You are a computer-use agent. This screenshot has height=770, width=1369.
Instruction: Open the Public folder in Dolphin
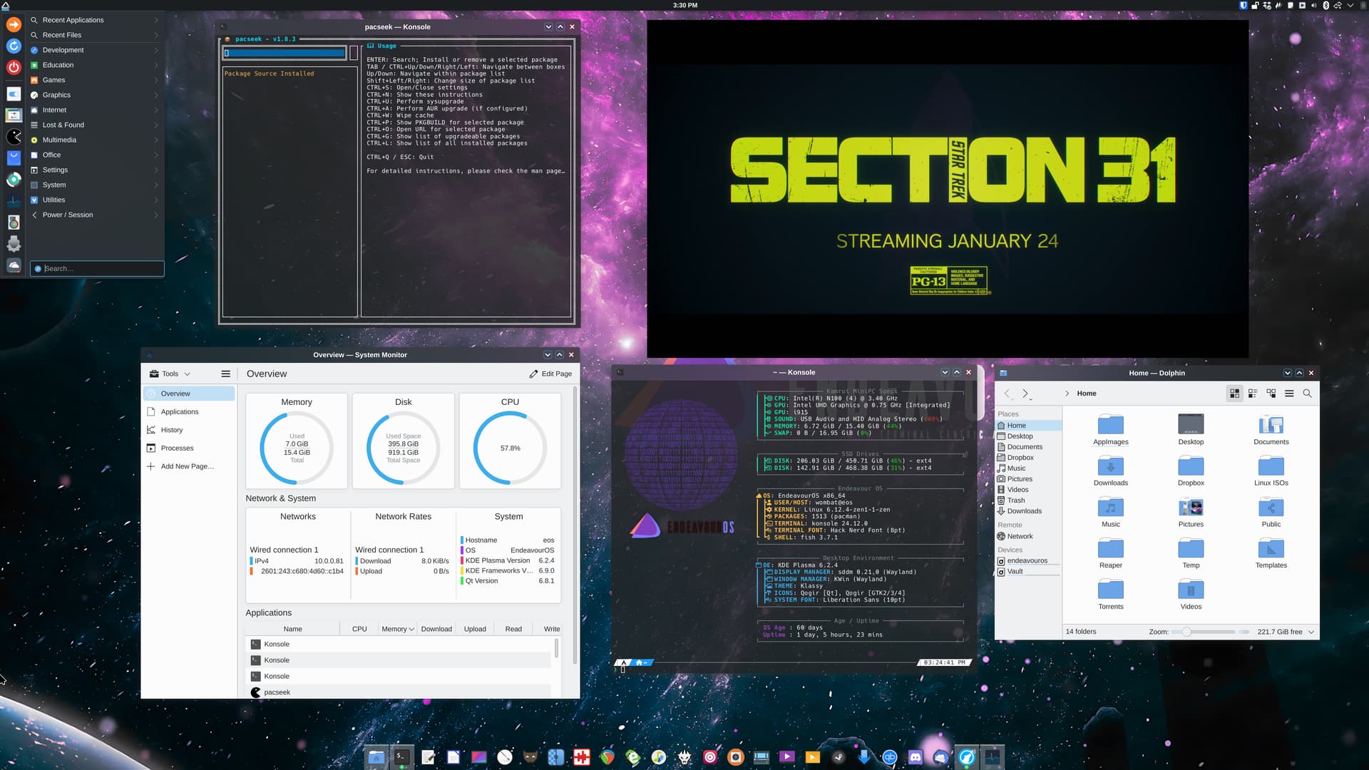tap(1271, 513)
